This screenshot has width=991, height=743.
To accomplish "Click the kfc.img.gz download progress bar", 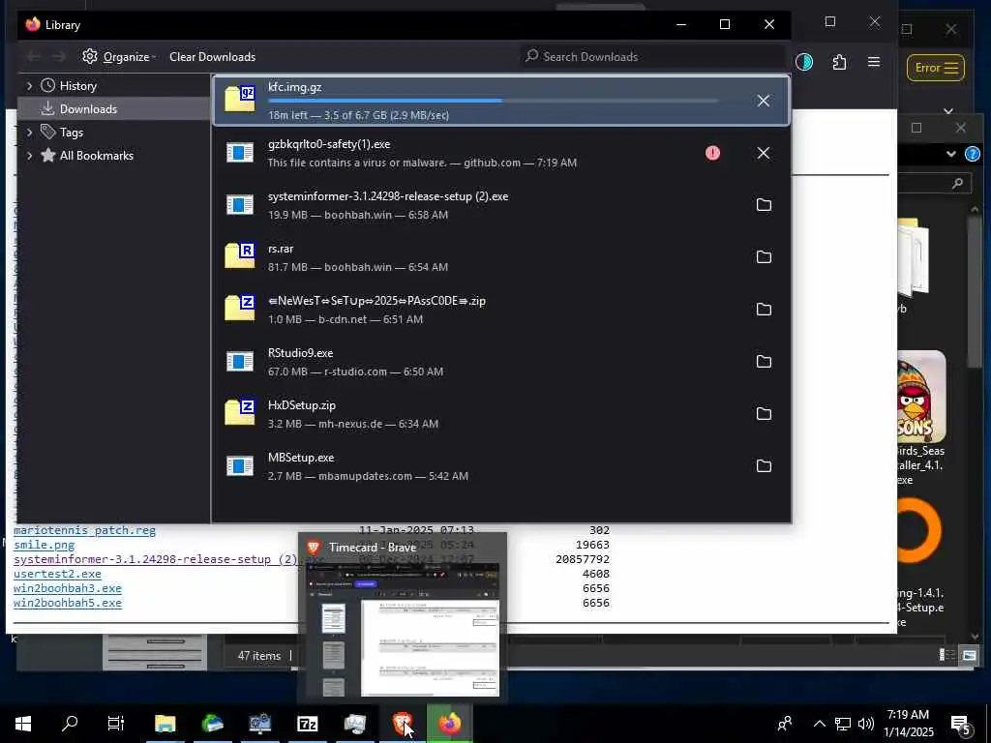I will 493,101.
